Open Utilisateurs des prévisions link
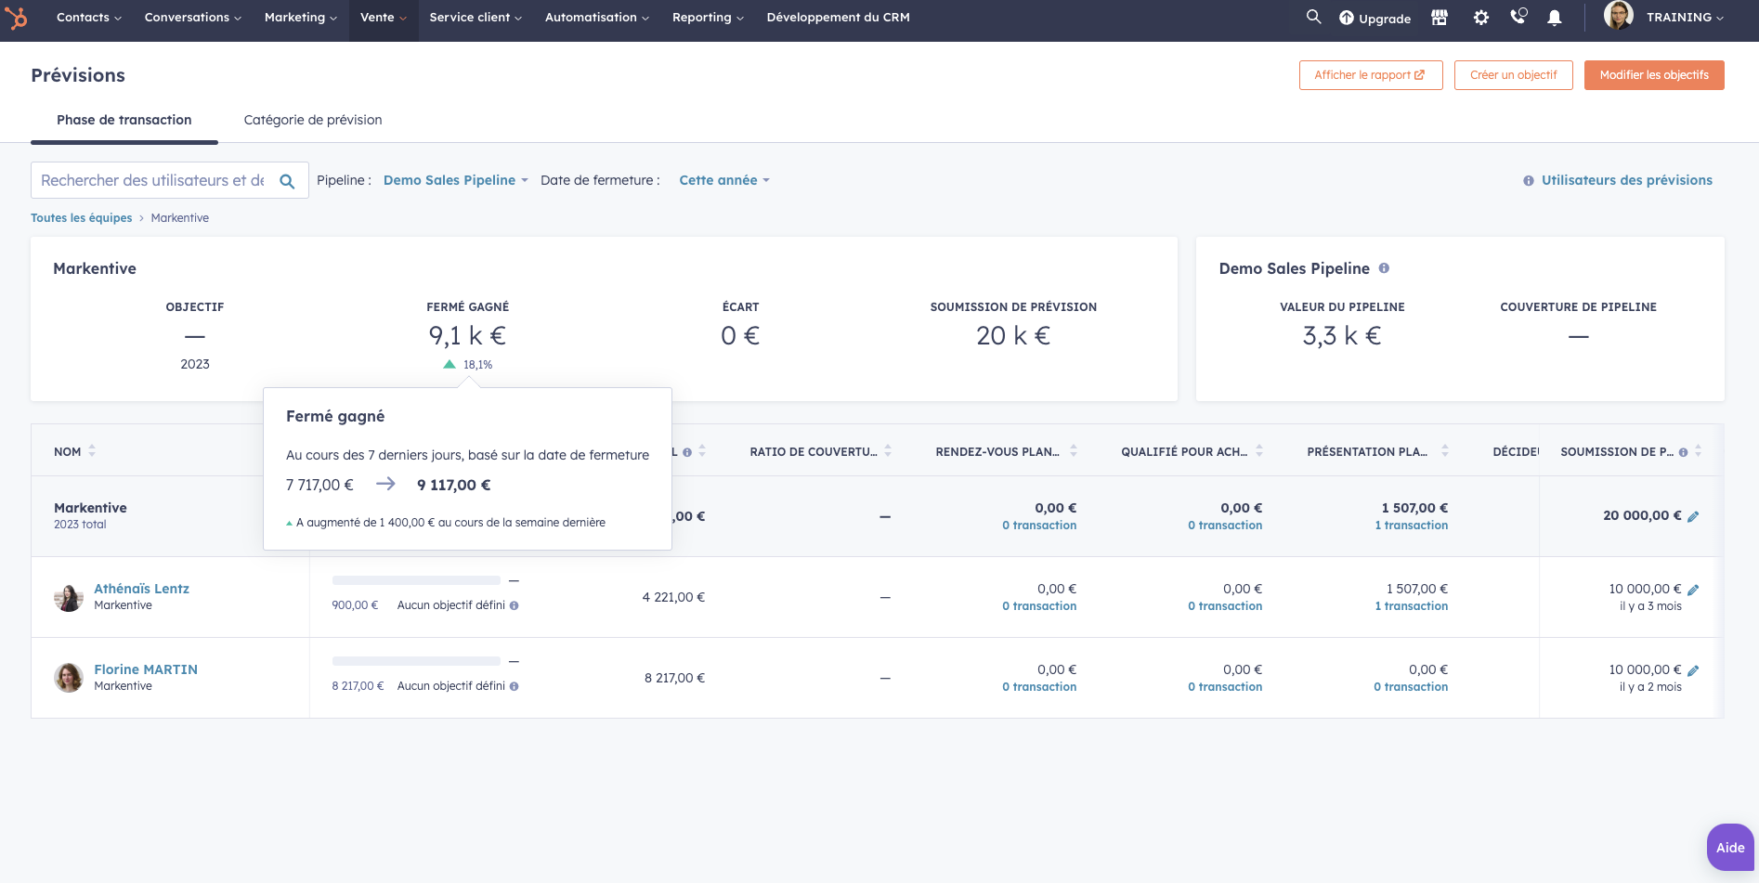Viewport: 1759px width, 883px height. point(1627,180)
